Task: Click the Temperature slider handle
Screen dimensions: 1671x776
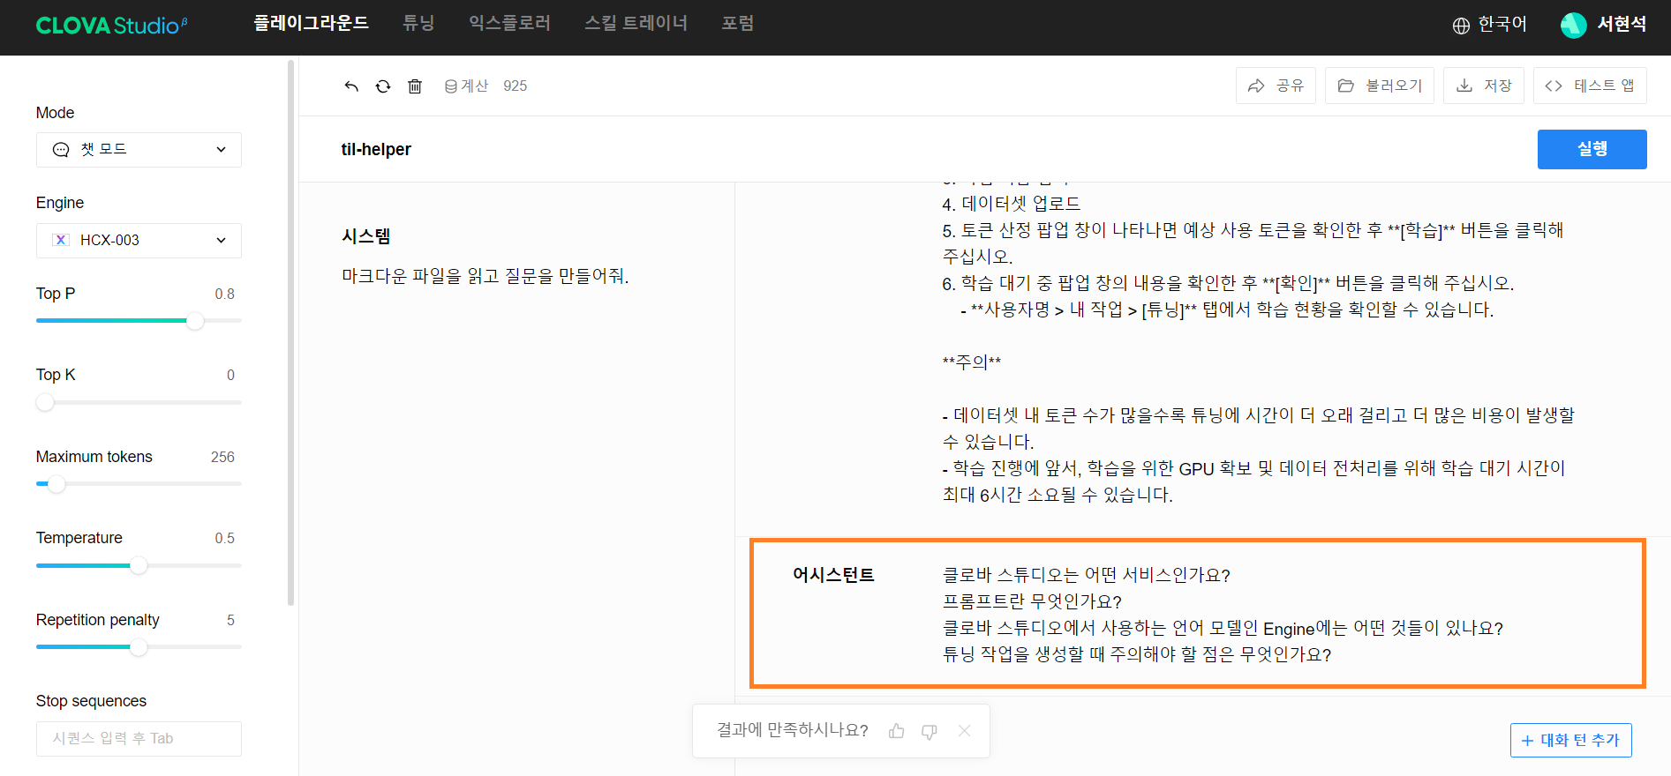Action: point(139,566)
